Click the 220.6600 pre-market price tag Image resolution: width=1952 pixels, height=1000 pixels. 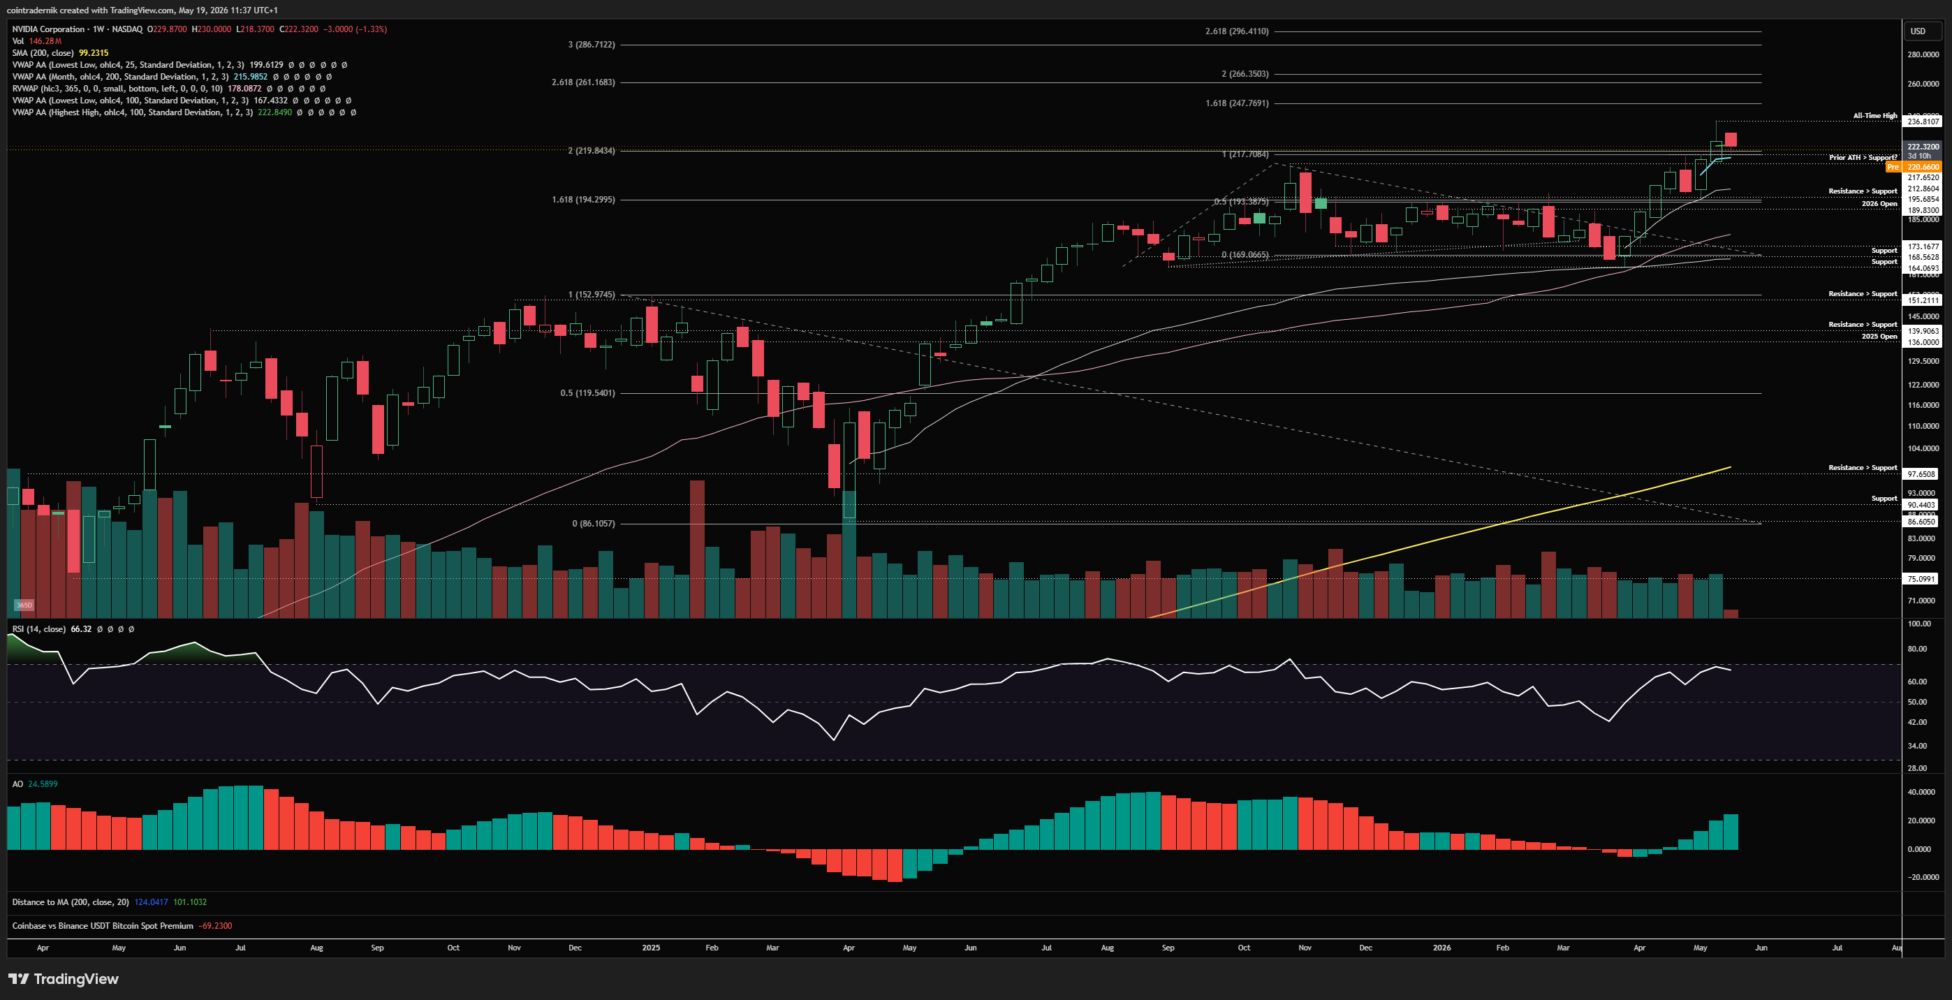1923,167
